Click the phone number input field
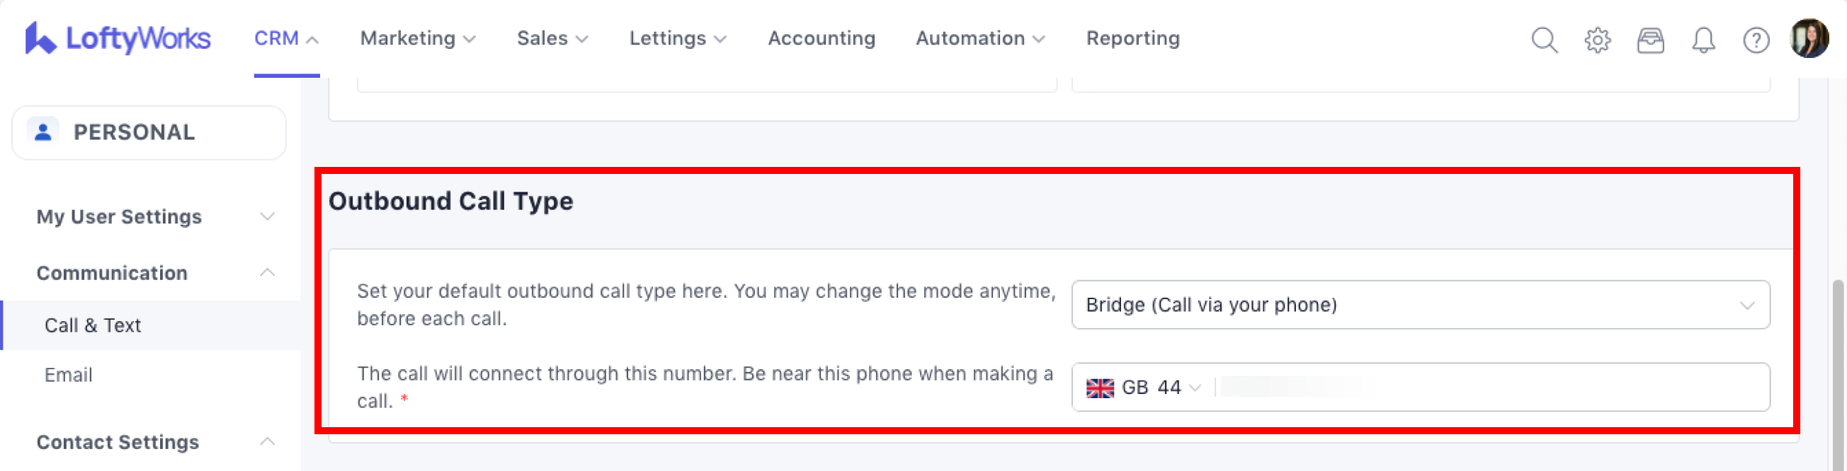Screen dimensions: 1847x471 click(1491, 388)
